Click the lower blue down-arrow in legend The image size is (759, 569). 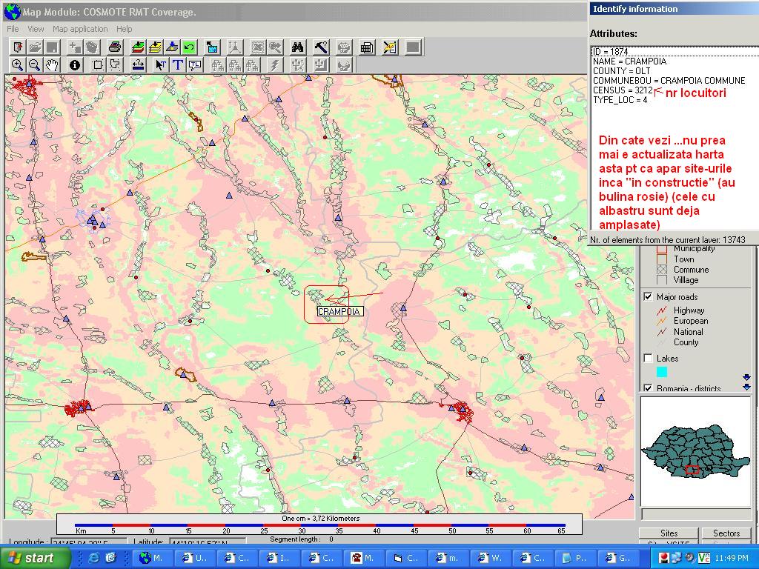tap(746, 387)
